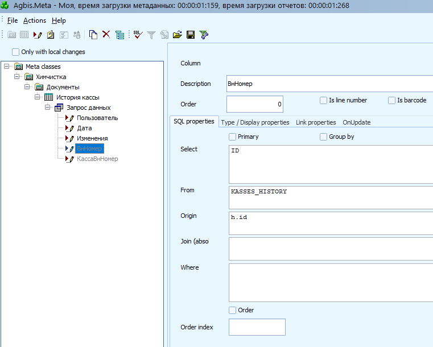The image size is (433, 347).
Task: Click the pencil icon beside Дата
Action: click(x=69, y=128)
